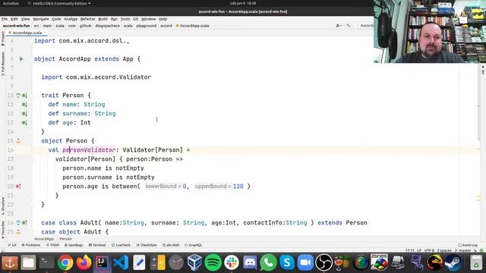Click the 17:11 caret position in the status bar
This screenshot has width=486, height=273.
coord(410,250)
